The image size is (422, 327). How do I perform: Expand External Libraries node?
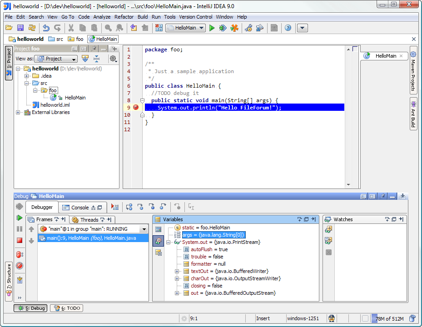tap(18, 112)
